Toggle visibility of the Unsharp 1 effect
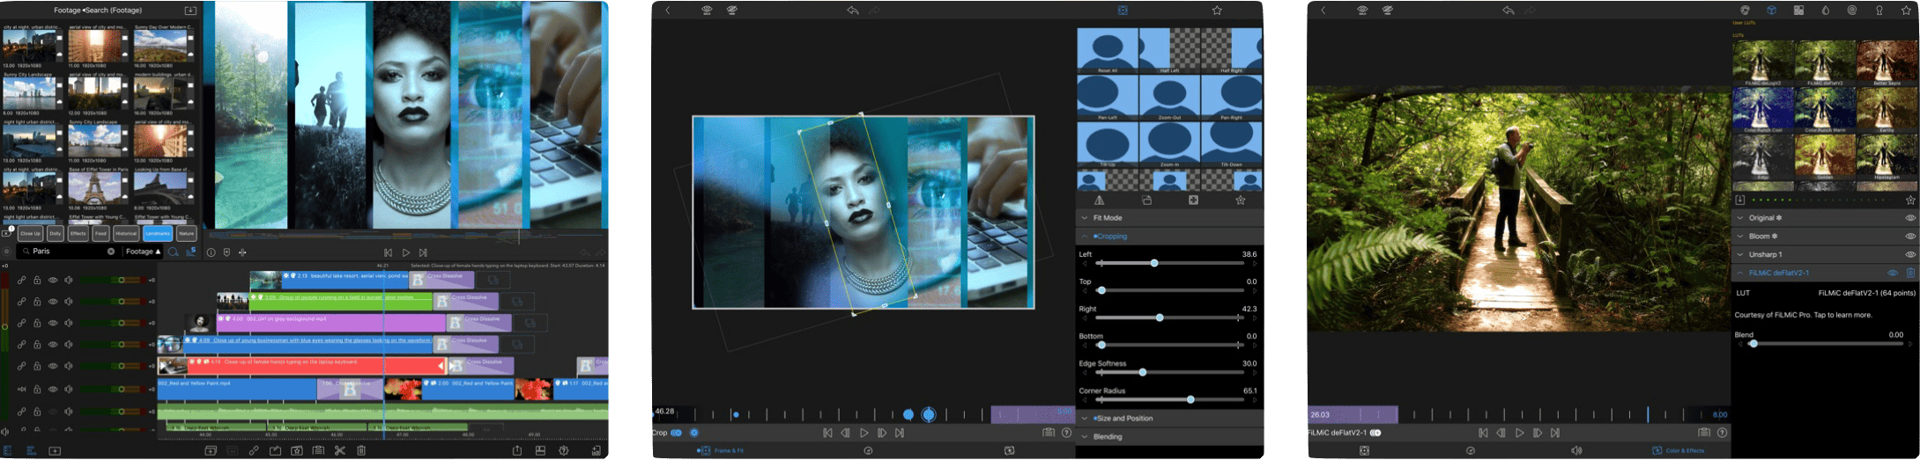 click(1910, 255)
